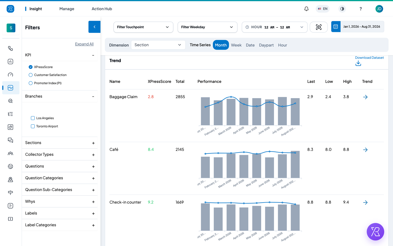Open the pie chart sidebar icon
The width and height of the screenshot is (393, 246).
click(x=10, y=127)
